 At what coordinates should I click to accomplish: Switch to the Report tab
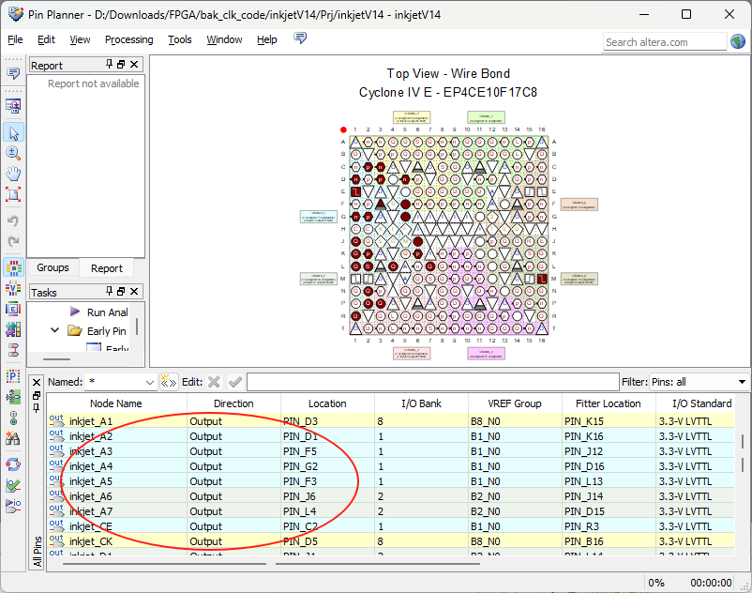pyautogui.click(x=107, y=268)
